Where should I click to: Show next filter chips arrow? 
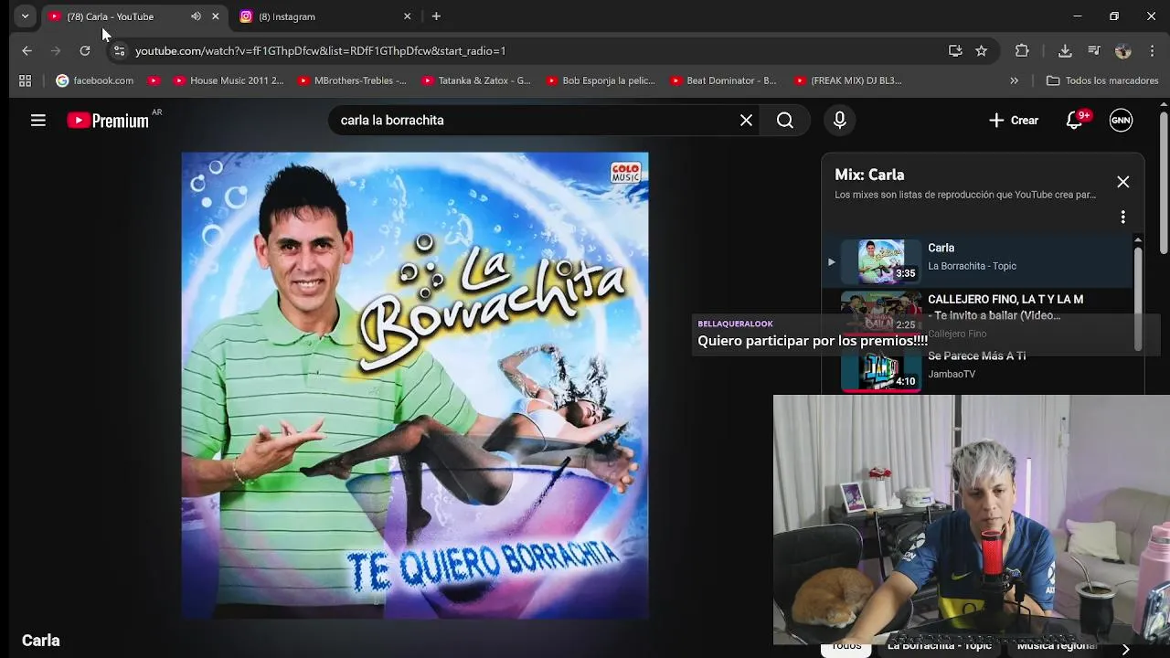(x=1125, y=648)
